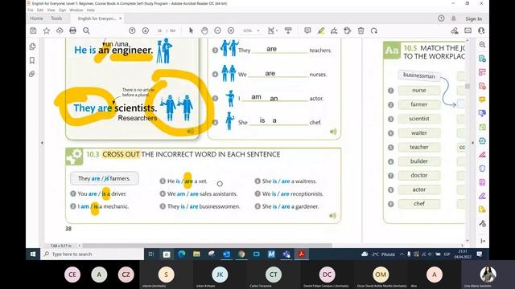515x289 pixels.
Task: Open the attachments paperclip panel
Action: coord(32,74)
